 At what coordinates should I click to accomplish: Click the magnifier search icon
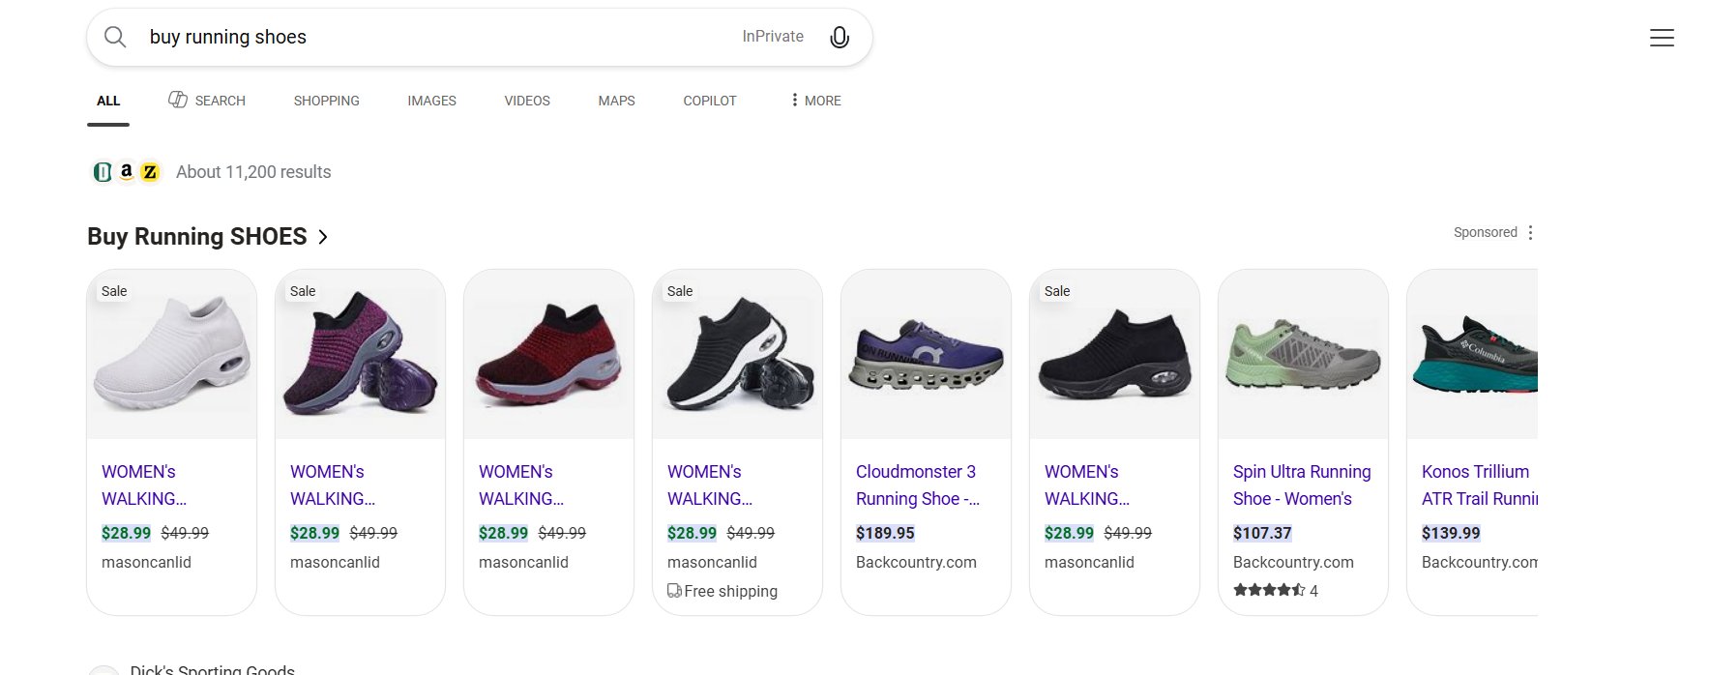[115, 37]
